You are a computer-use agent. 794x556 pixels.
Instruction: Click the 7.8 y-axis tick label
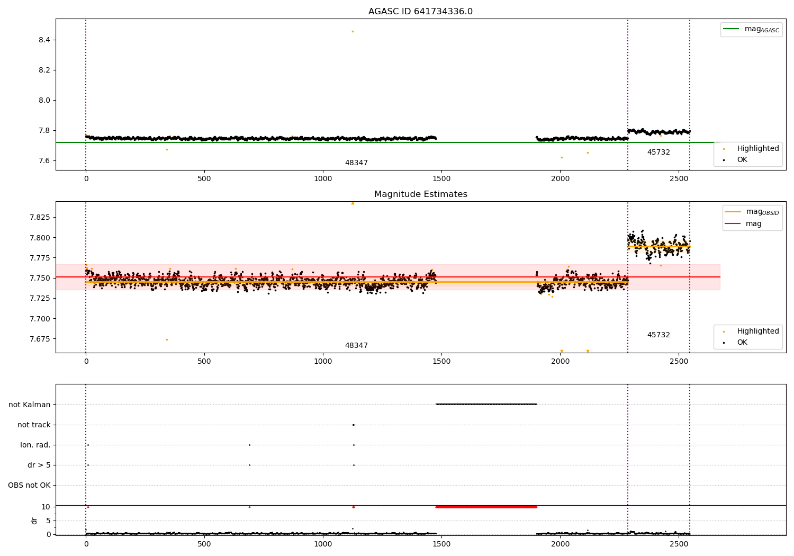point(44,131)
